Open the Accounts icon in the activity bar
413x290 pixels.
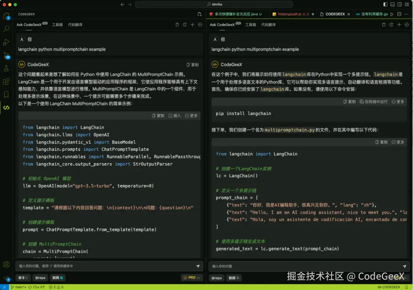point(7,264)
